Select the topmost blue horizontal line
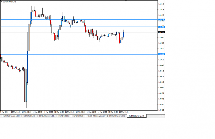The width and height of the screenshot is (215, 139). pos(79,20)
